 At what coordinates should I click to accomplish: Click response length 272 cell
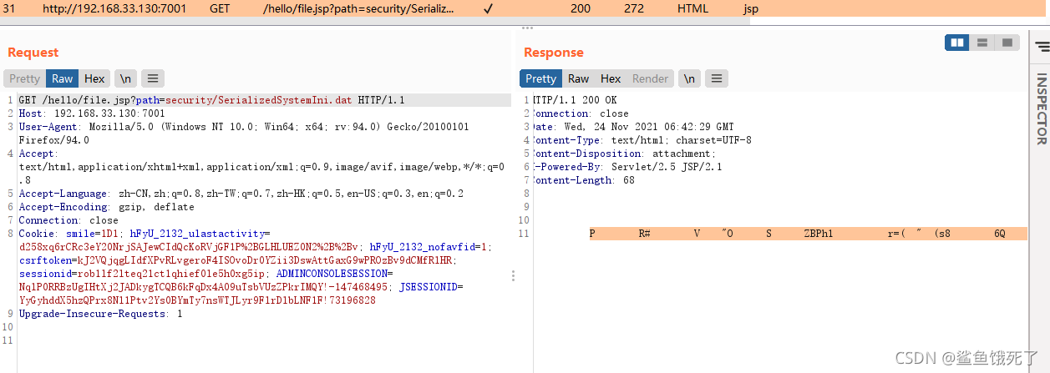point(634,8)
